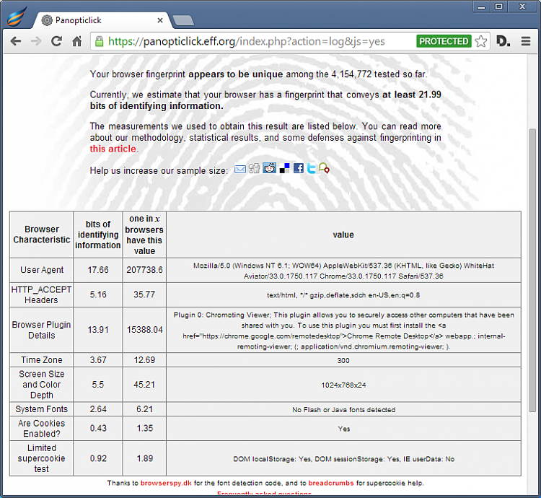This screenshot has height=498, width=541.
Task: Open a new tab
Action: pyautogui.click(x=183, y=20)
